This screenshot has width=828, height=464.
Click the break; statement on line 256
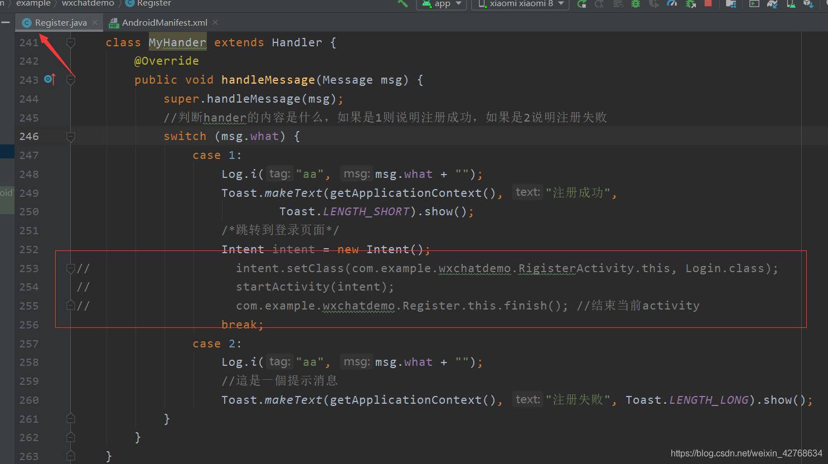(243, 325)
